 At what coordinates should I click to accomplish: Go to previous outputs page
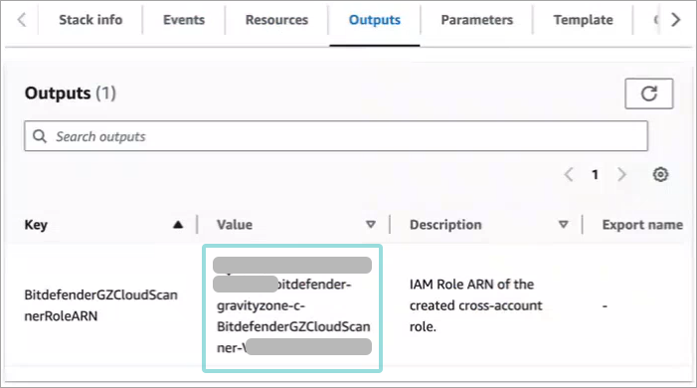569,174
